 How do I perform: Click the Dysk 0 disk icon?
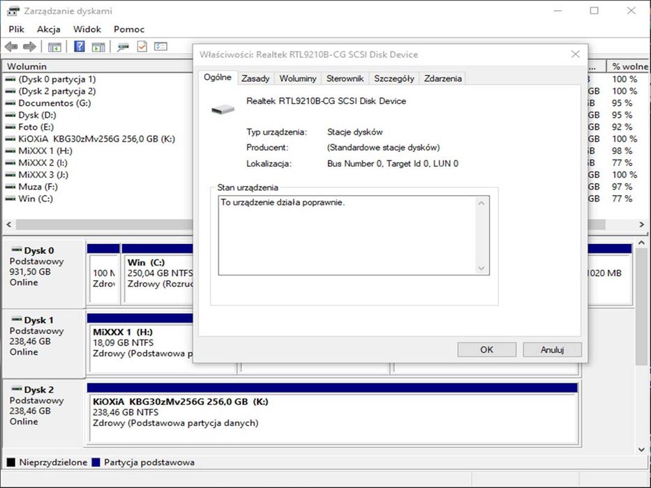click(17, 250)
